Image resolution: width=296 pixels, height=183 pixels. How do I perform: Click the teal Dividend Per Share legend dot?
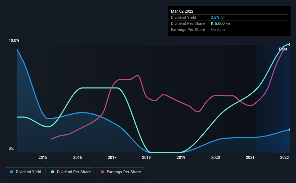click(53, 172)
